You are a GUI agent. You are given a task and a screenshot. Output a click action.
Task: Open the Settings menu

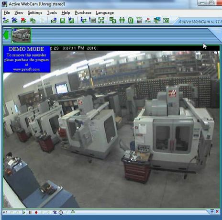coord(35,12)
